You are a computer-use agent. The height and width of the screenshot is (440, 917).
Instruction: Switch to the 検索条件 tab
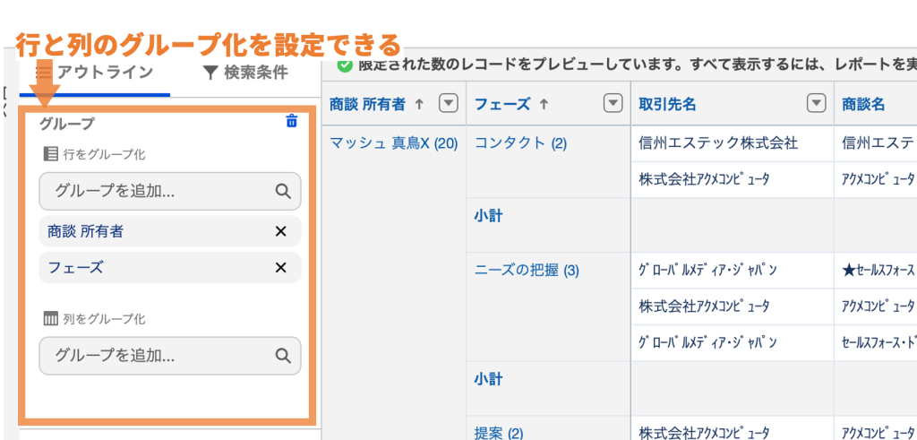(x=245, y=73)
